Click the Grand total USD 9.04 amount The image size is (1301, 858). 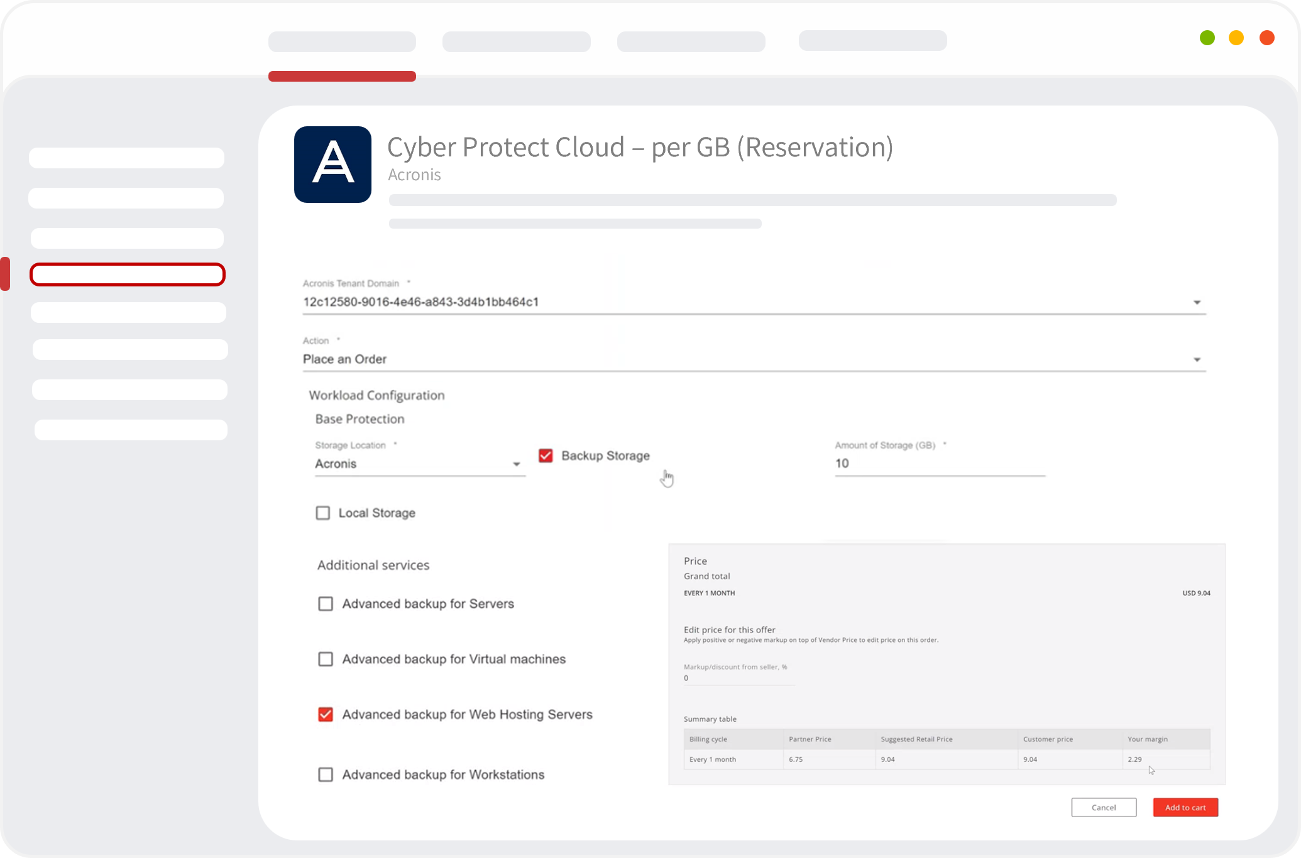point(1196,593)
